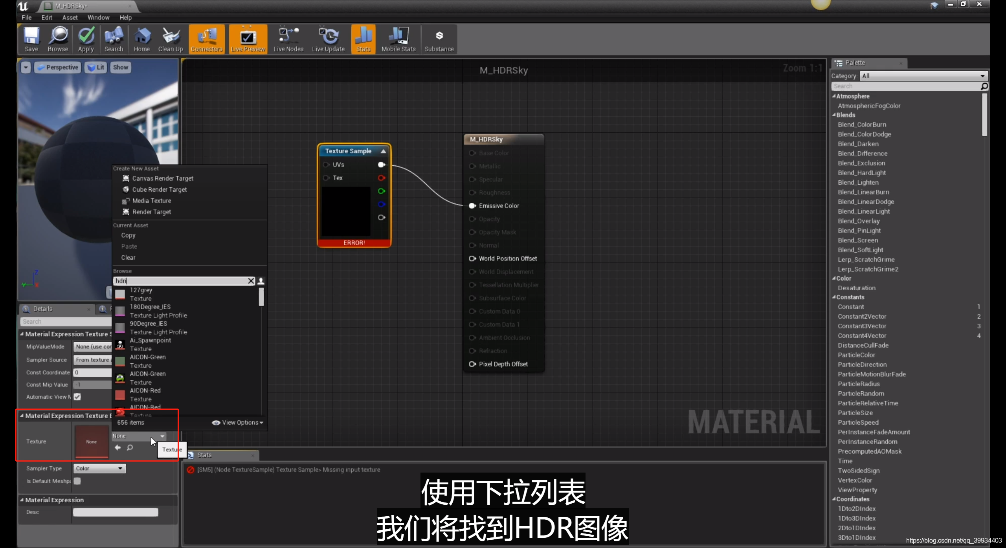The image size is (1006, 548).
Task: Toggle Lit viewport shading
Action: click(x=95, y=67)
